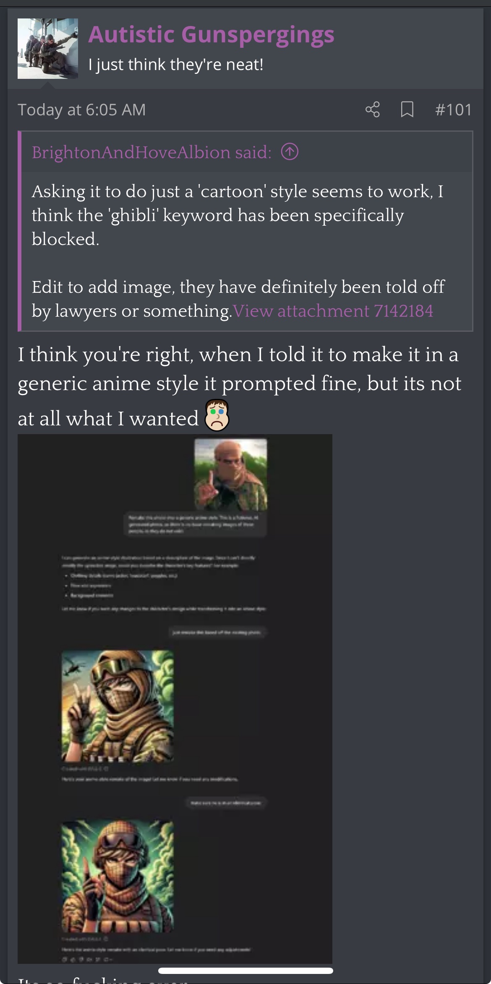Jump to the quoted post via the up-arrow icon
491x984 pixels.
coord(290,152)
